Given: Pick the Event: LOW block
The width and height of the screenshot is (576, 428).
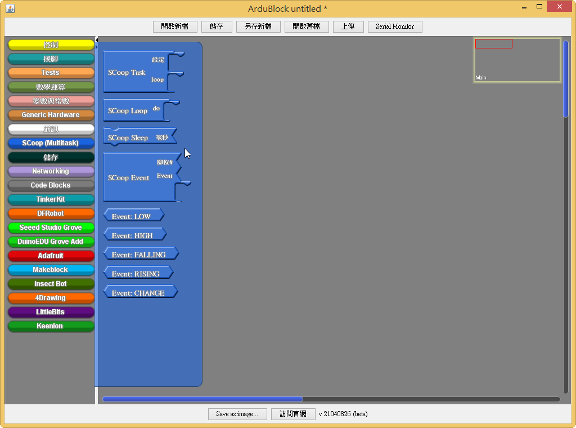Looking at the screenshot, I should pyautogui.click(x=134, y=216).
